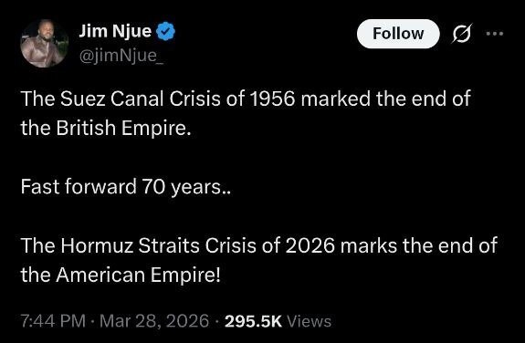Click the Mar 28, 2026 date
Image resolution: width=525 pixels, height=343 pixels.
tap(154, 321)
